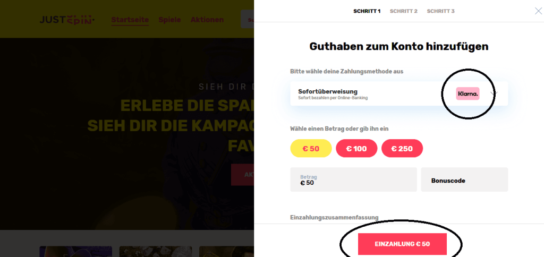Open the Aktionen navigation link

click(x=207, y=20)
